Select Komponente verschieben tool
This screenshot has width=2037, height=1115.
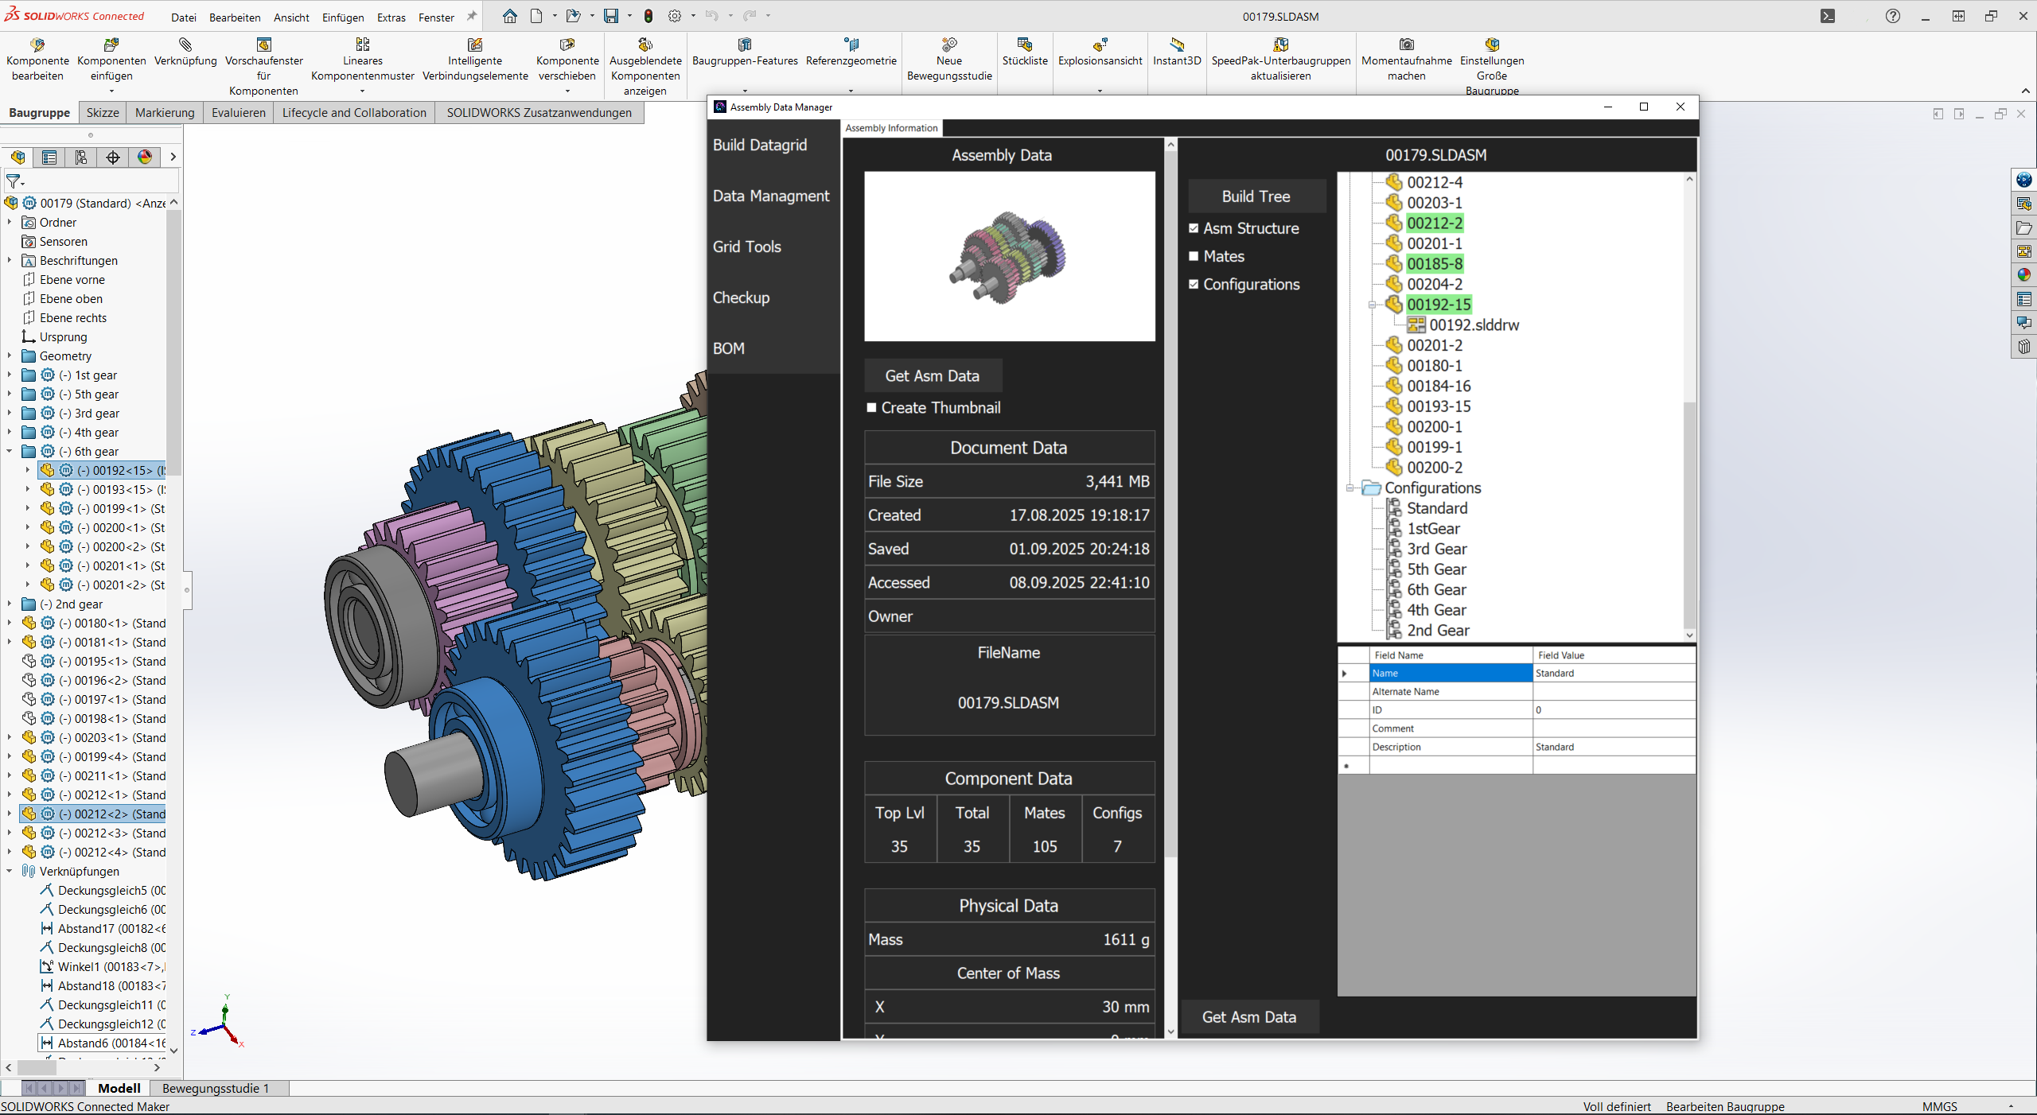click(567, 45)
